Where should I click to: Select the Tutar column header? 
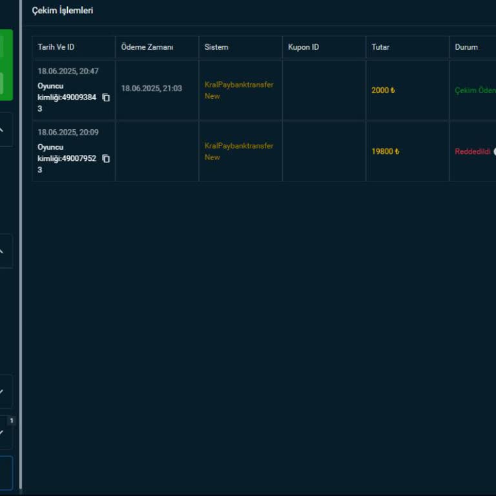[380, 47]
